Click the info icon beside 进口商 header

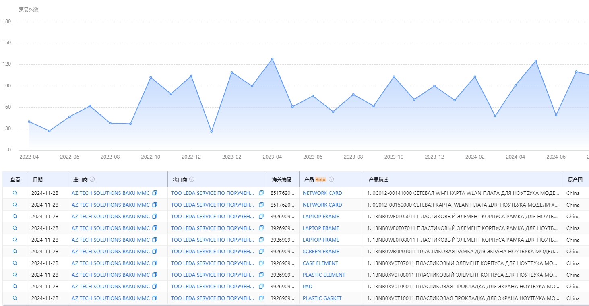pyautogui.click(x=92, y=179)
